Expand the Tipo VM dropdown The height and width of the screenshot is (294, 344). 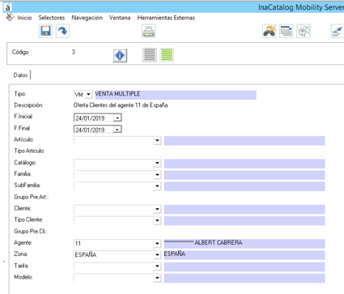(x=88, y=95)
